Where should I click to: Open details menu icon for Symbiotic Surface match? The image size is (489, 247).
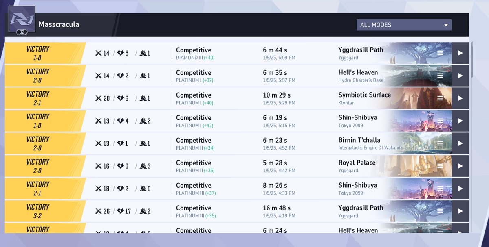(x=440, y=98)
